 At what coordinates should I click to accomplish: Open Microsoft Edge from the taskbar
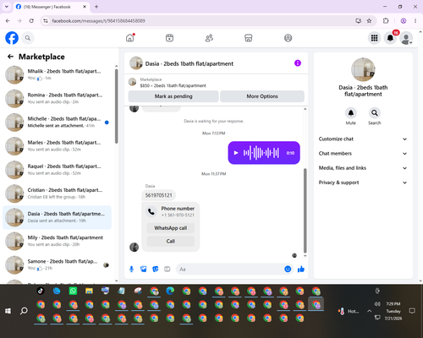(170, 291)
